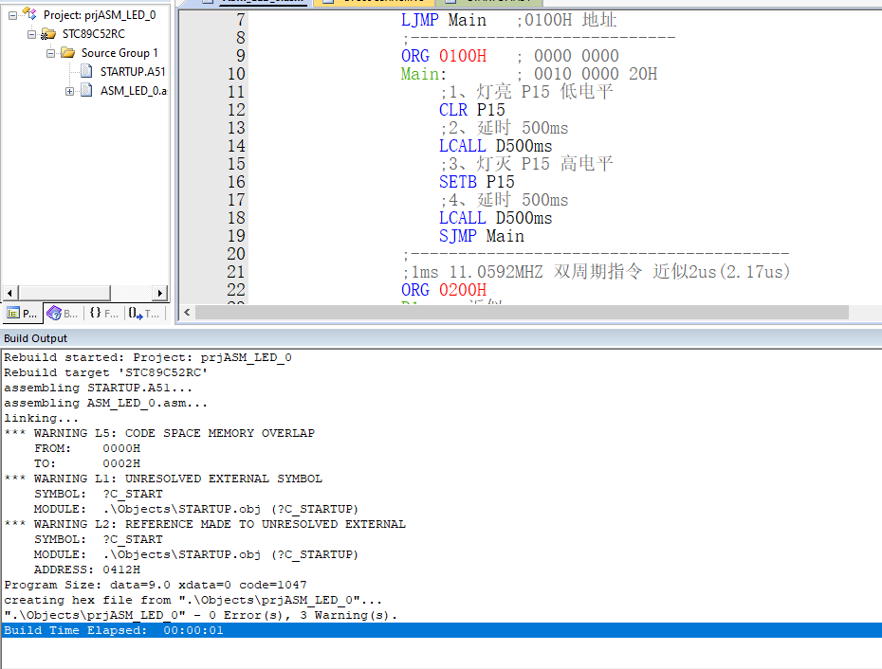Select Source Group 1 in project tree

[119, 53]
